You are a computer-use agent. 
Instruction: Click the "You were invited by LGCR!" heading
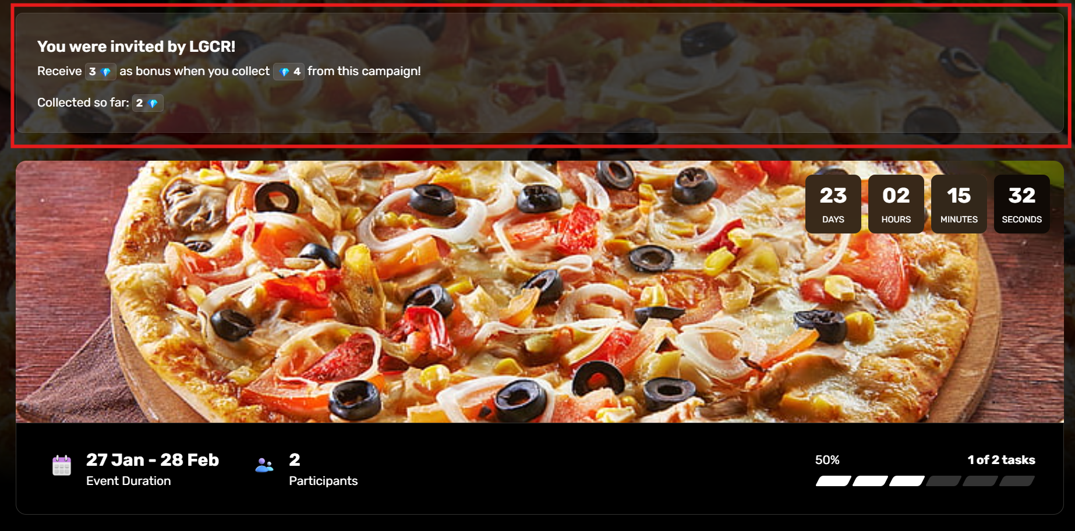point(136,47)
